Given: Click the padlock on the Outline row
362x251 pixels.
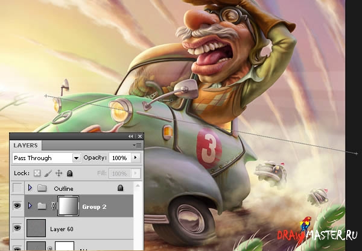Looking at the screenshot, I should (120, 188).
